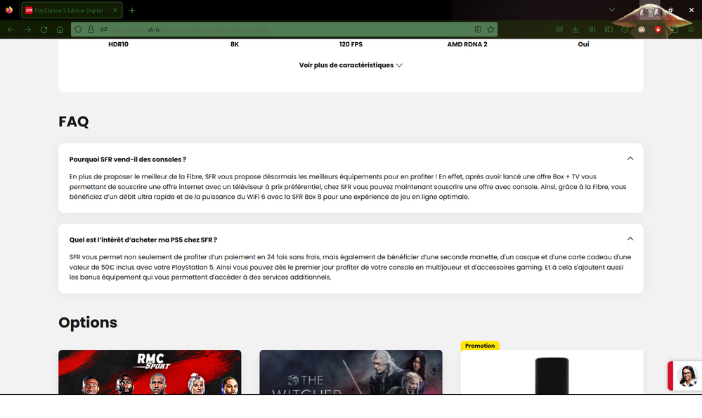Collapse the 'Pourquoi SFR vend-il des consoles ?' FAQ
This screenshot has width=702, height=418.
click(x=630, y=159)
